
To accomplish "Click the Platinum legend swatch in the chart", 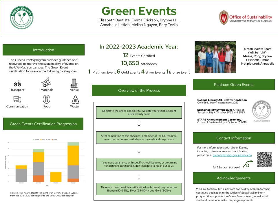I will click(33, 139).
